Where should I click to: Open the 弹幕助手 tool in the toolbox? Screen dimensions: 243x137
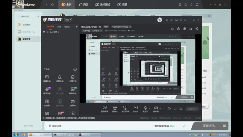(x=47, y=79)
